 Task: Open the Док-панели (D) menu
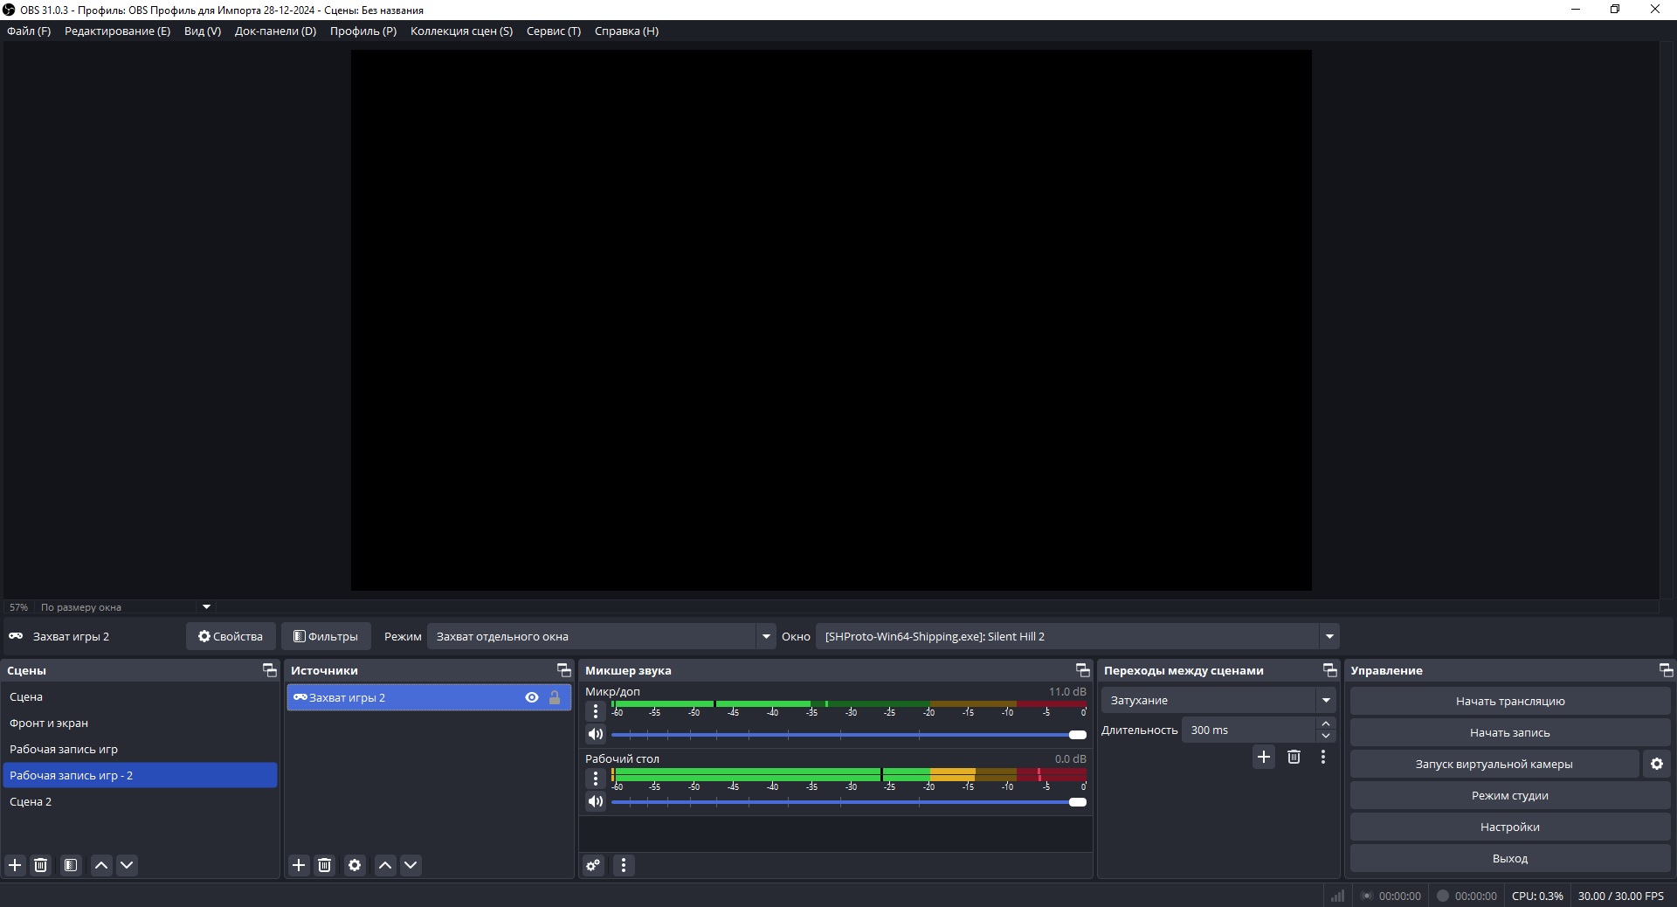click(x=275, y=31)
